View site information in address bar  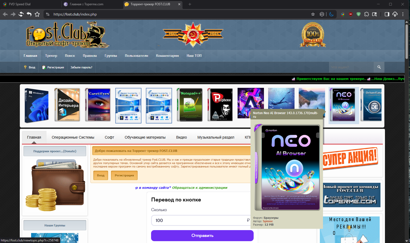pos(48,14)
